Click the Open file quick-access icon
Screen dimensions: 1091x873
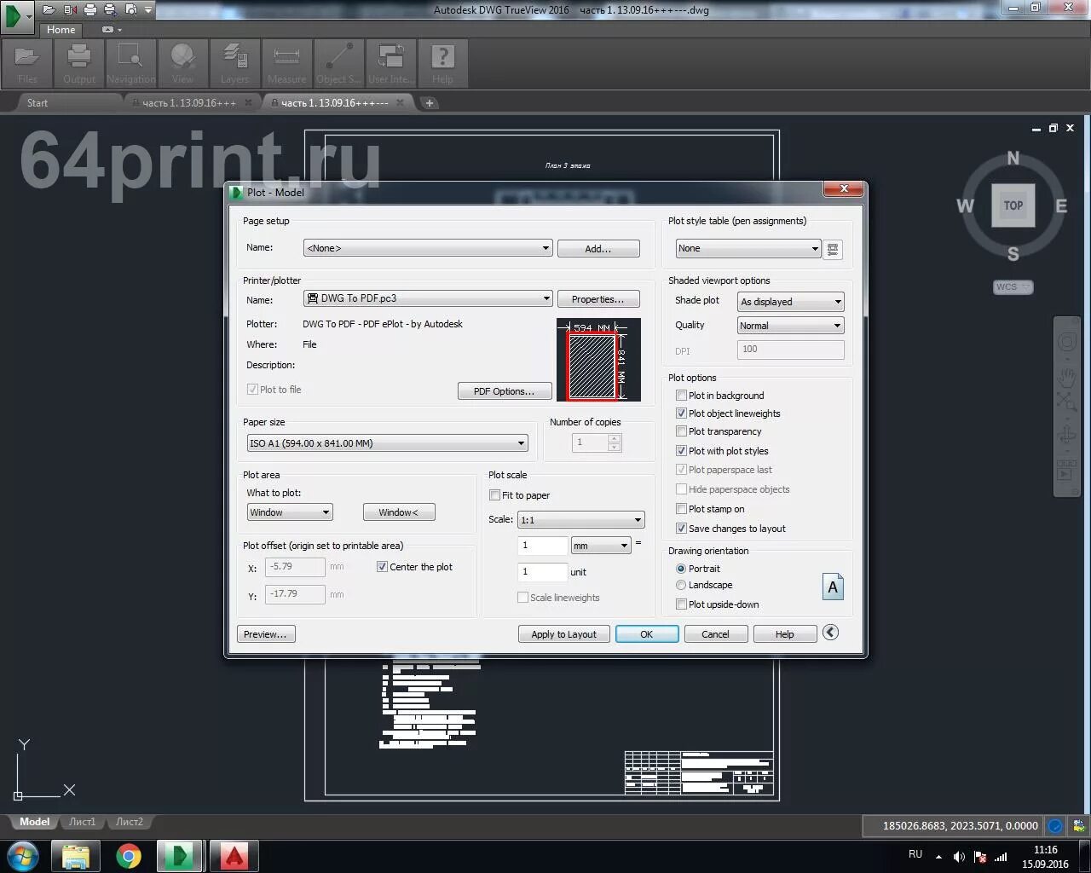click(49, 9)
